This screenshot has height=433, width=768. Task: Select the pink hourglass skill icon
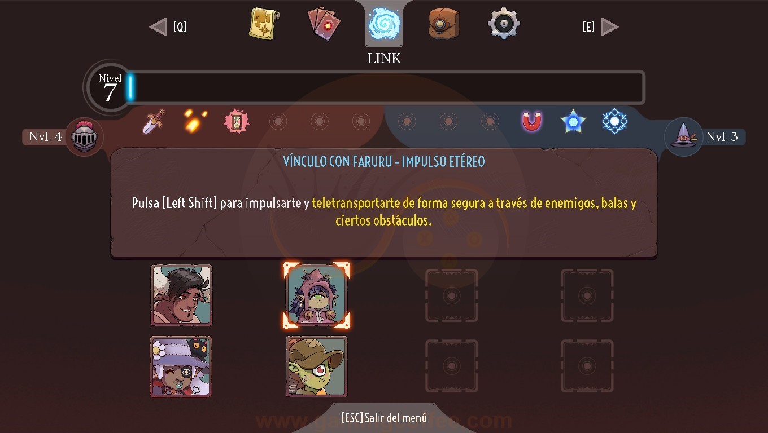click(x=236, y=121)
